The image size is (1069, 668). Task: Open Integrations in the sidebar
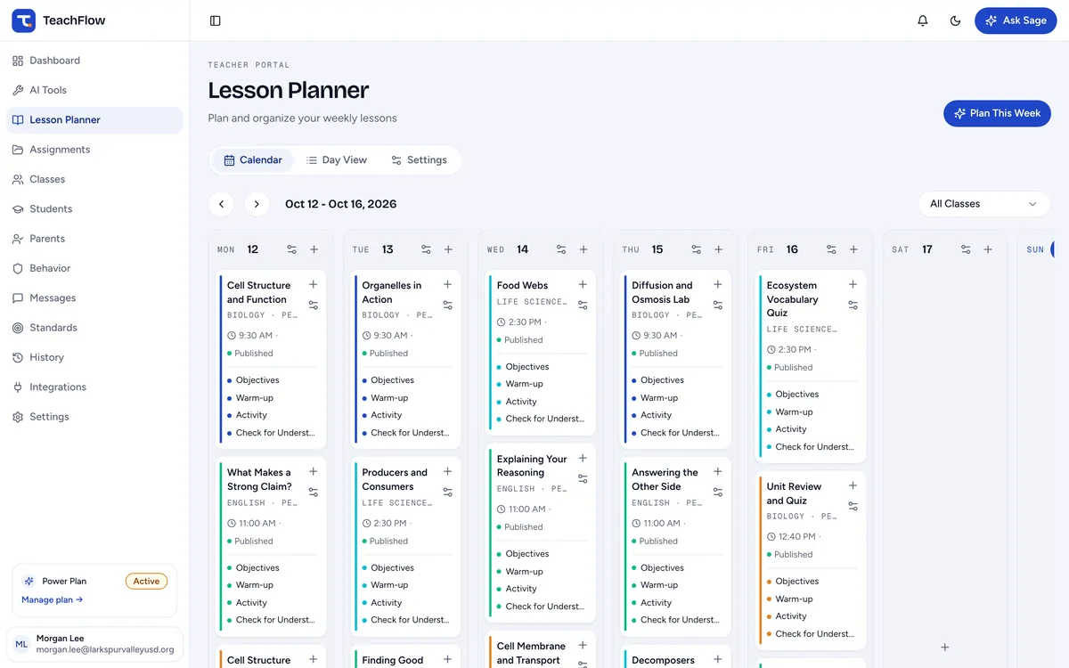tap(94, 387)
